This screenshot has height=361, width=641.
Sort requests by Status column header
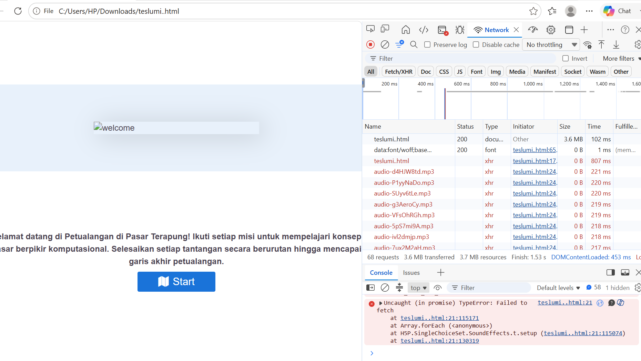point(469,127)
